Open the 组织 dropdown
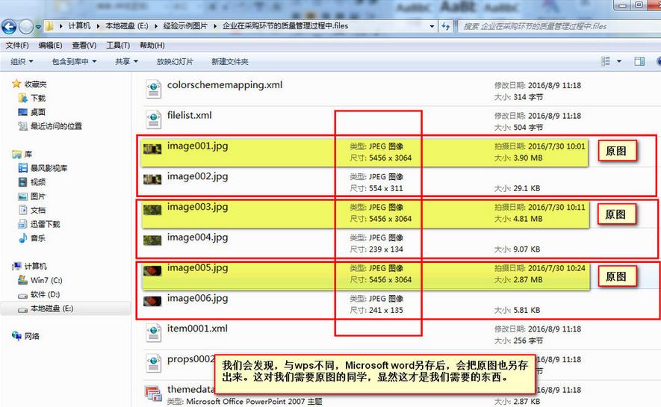 pyautogui.click(x=22, y=61)
